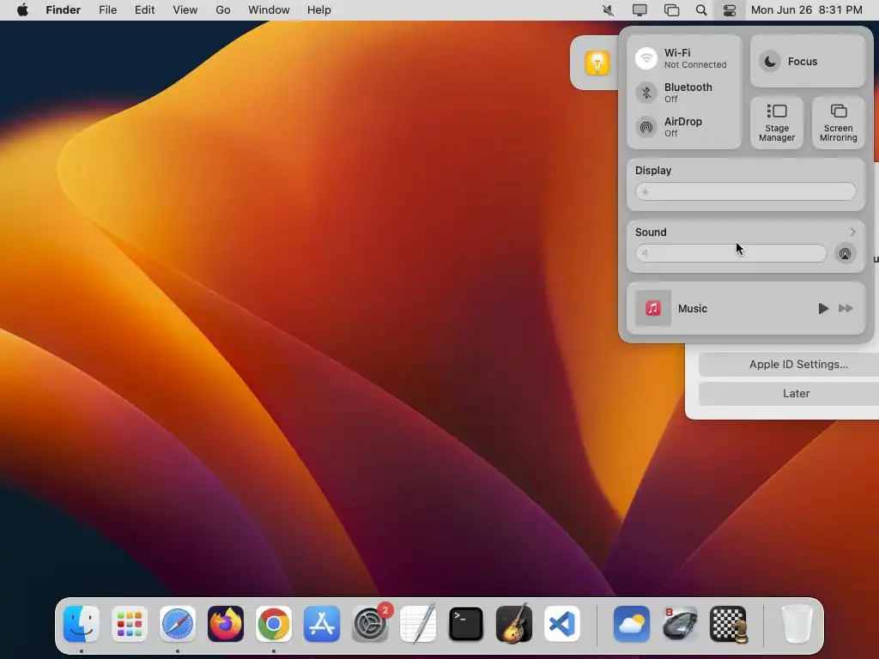Launch Visual Studio Code from the Dock
The width and height of the screenshot is (879, 659).
pyautogui.click(x=561, y=624)
